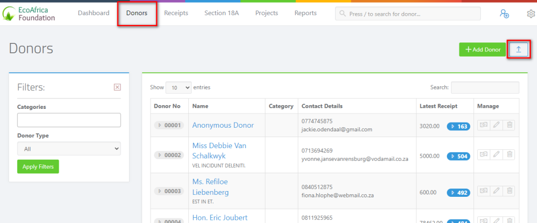Open receipt 492 badge

click(458, 192)
